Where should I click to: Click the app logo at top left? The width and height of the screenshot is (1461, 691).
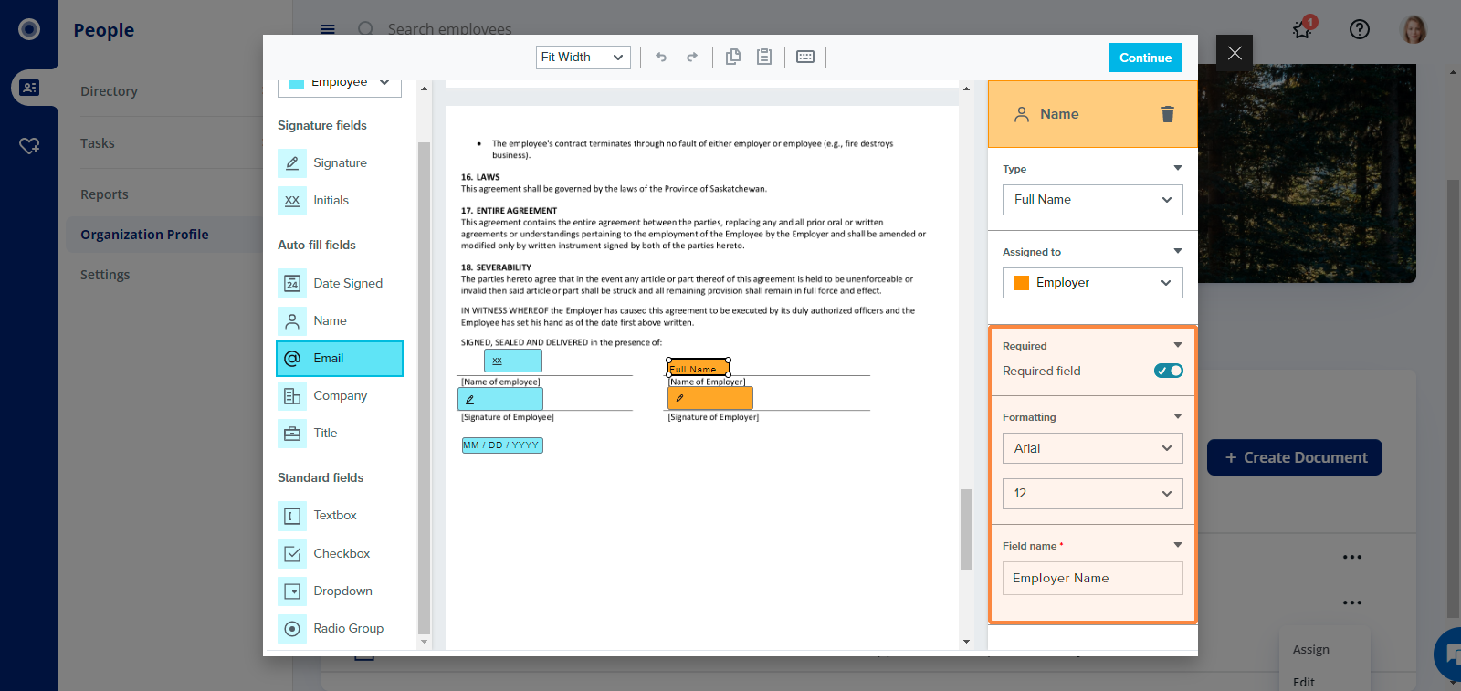[29, 29]
